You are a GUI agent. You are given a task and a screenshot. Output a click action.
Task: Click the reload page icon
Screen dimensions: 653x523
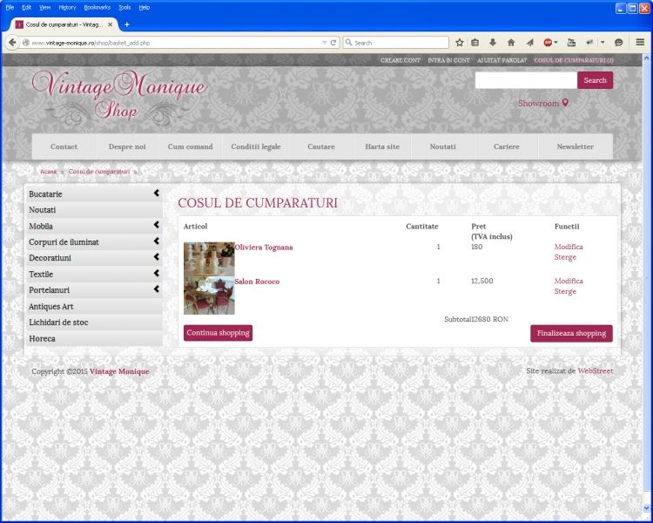[333, 42]
